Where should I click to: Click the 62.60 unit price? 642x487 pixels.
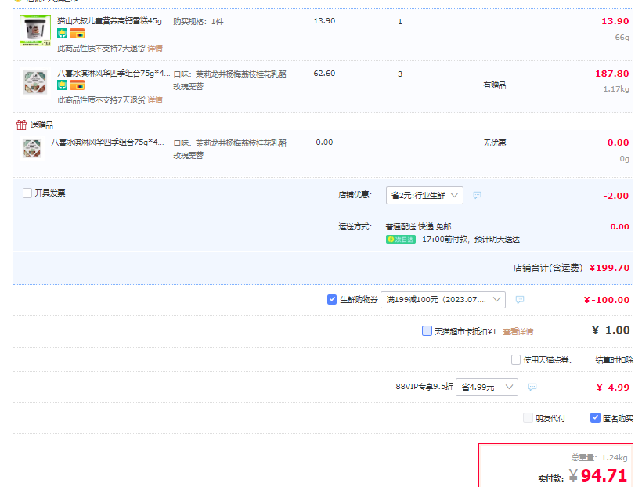[x=324, y=74]
